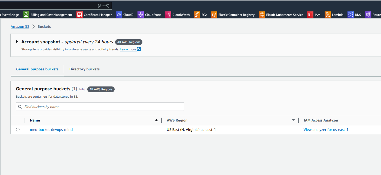Open the RDS service icon
The image size is (381, 175).
pos(350,15)
